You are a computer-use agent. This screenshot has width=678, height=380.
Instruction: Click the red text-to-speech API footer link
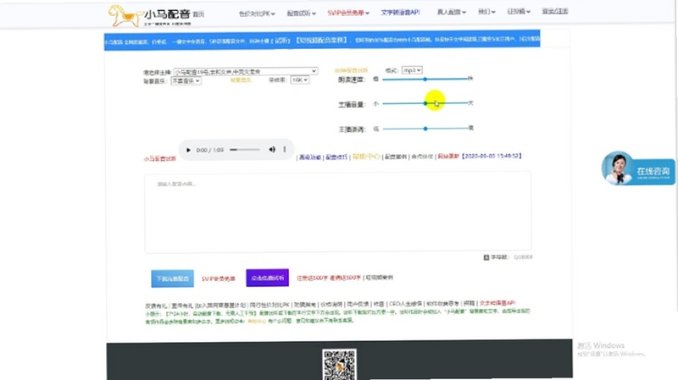coord(497,303)
